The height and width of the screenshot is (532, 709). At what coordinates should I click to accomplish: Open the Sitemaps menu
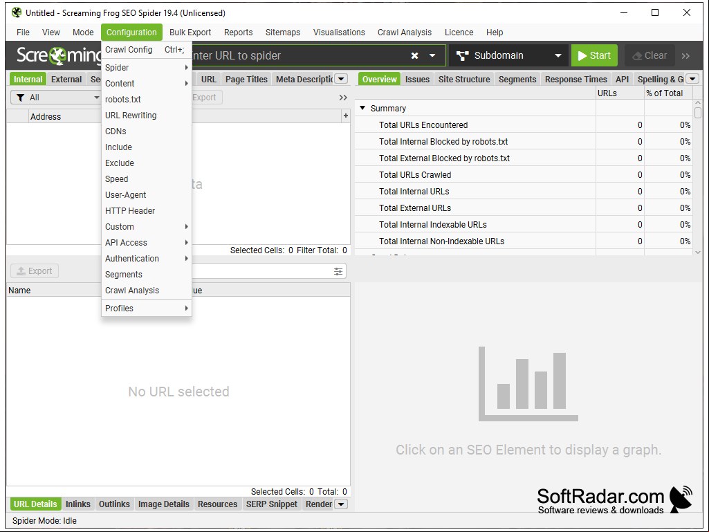(x=283, y=32)
